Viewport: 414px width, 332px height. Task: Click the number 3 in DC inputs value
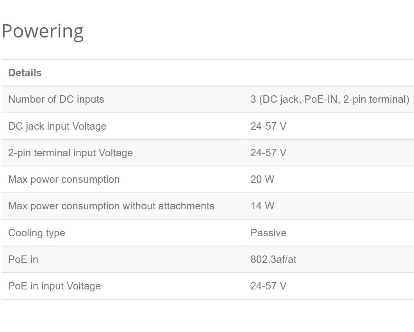click(x=253, y=99)
